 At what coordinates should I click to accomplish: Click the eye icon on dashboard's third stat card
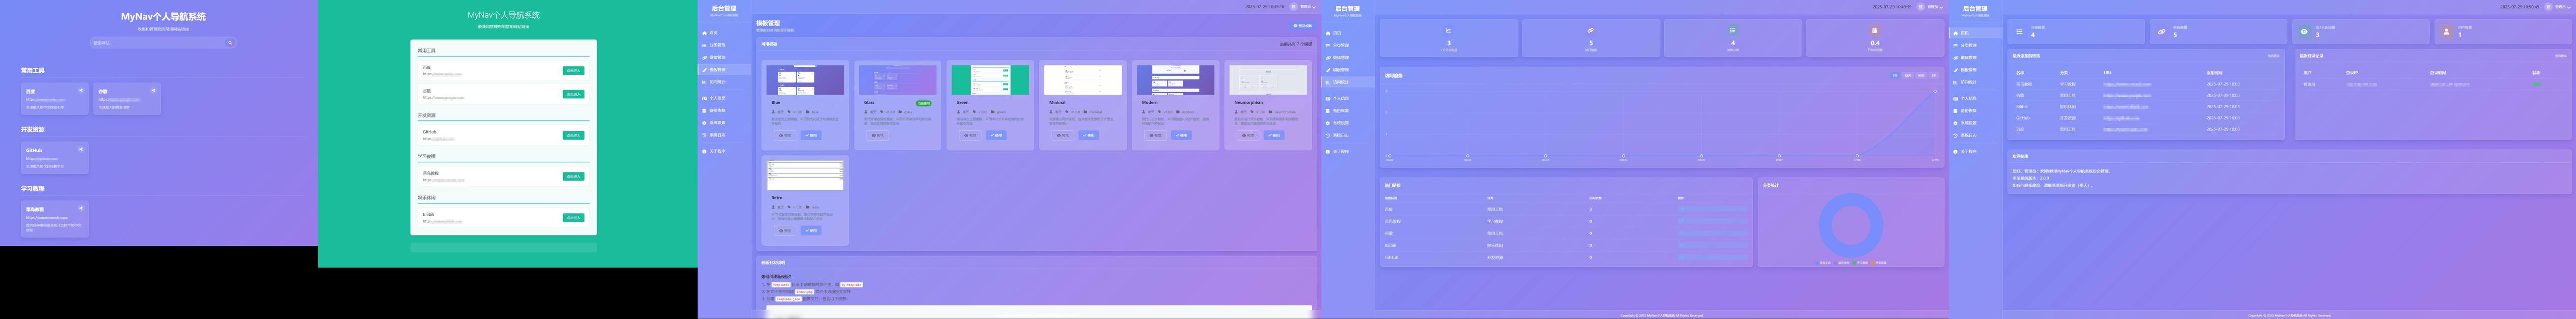[2305, 32]
